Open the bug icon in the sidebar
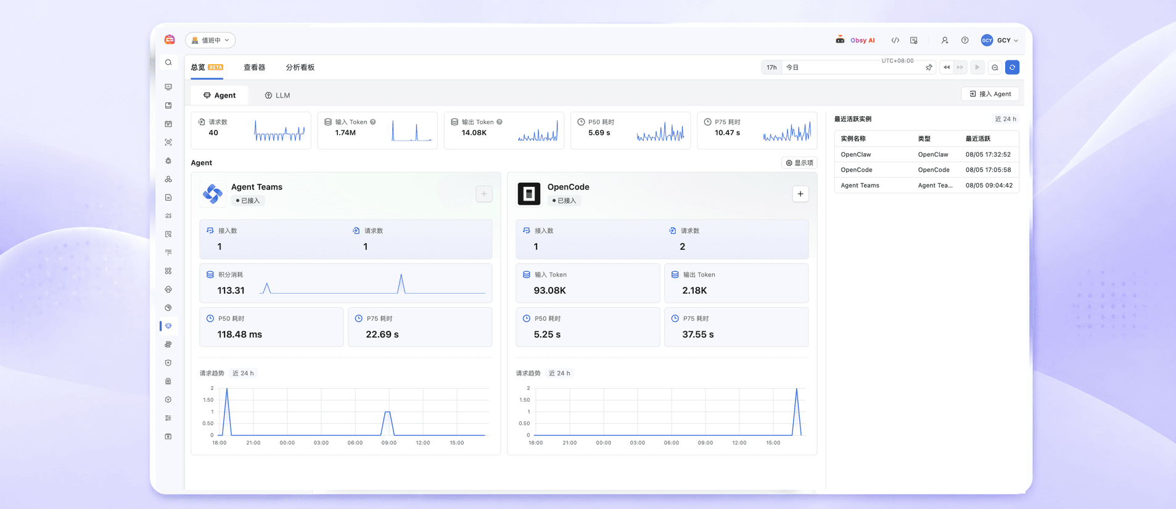Viewport: 1176px width, 509px height. (168, 160)
